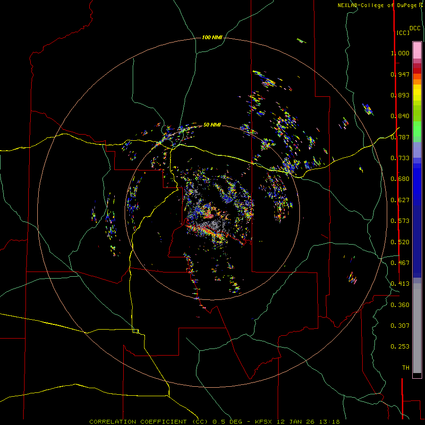
Task: Click the NEXLAB-College of DuPage credit text
Action: click(x=380, y=5)
